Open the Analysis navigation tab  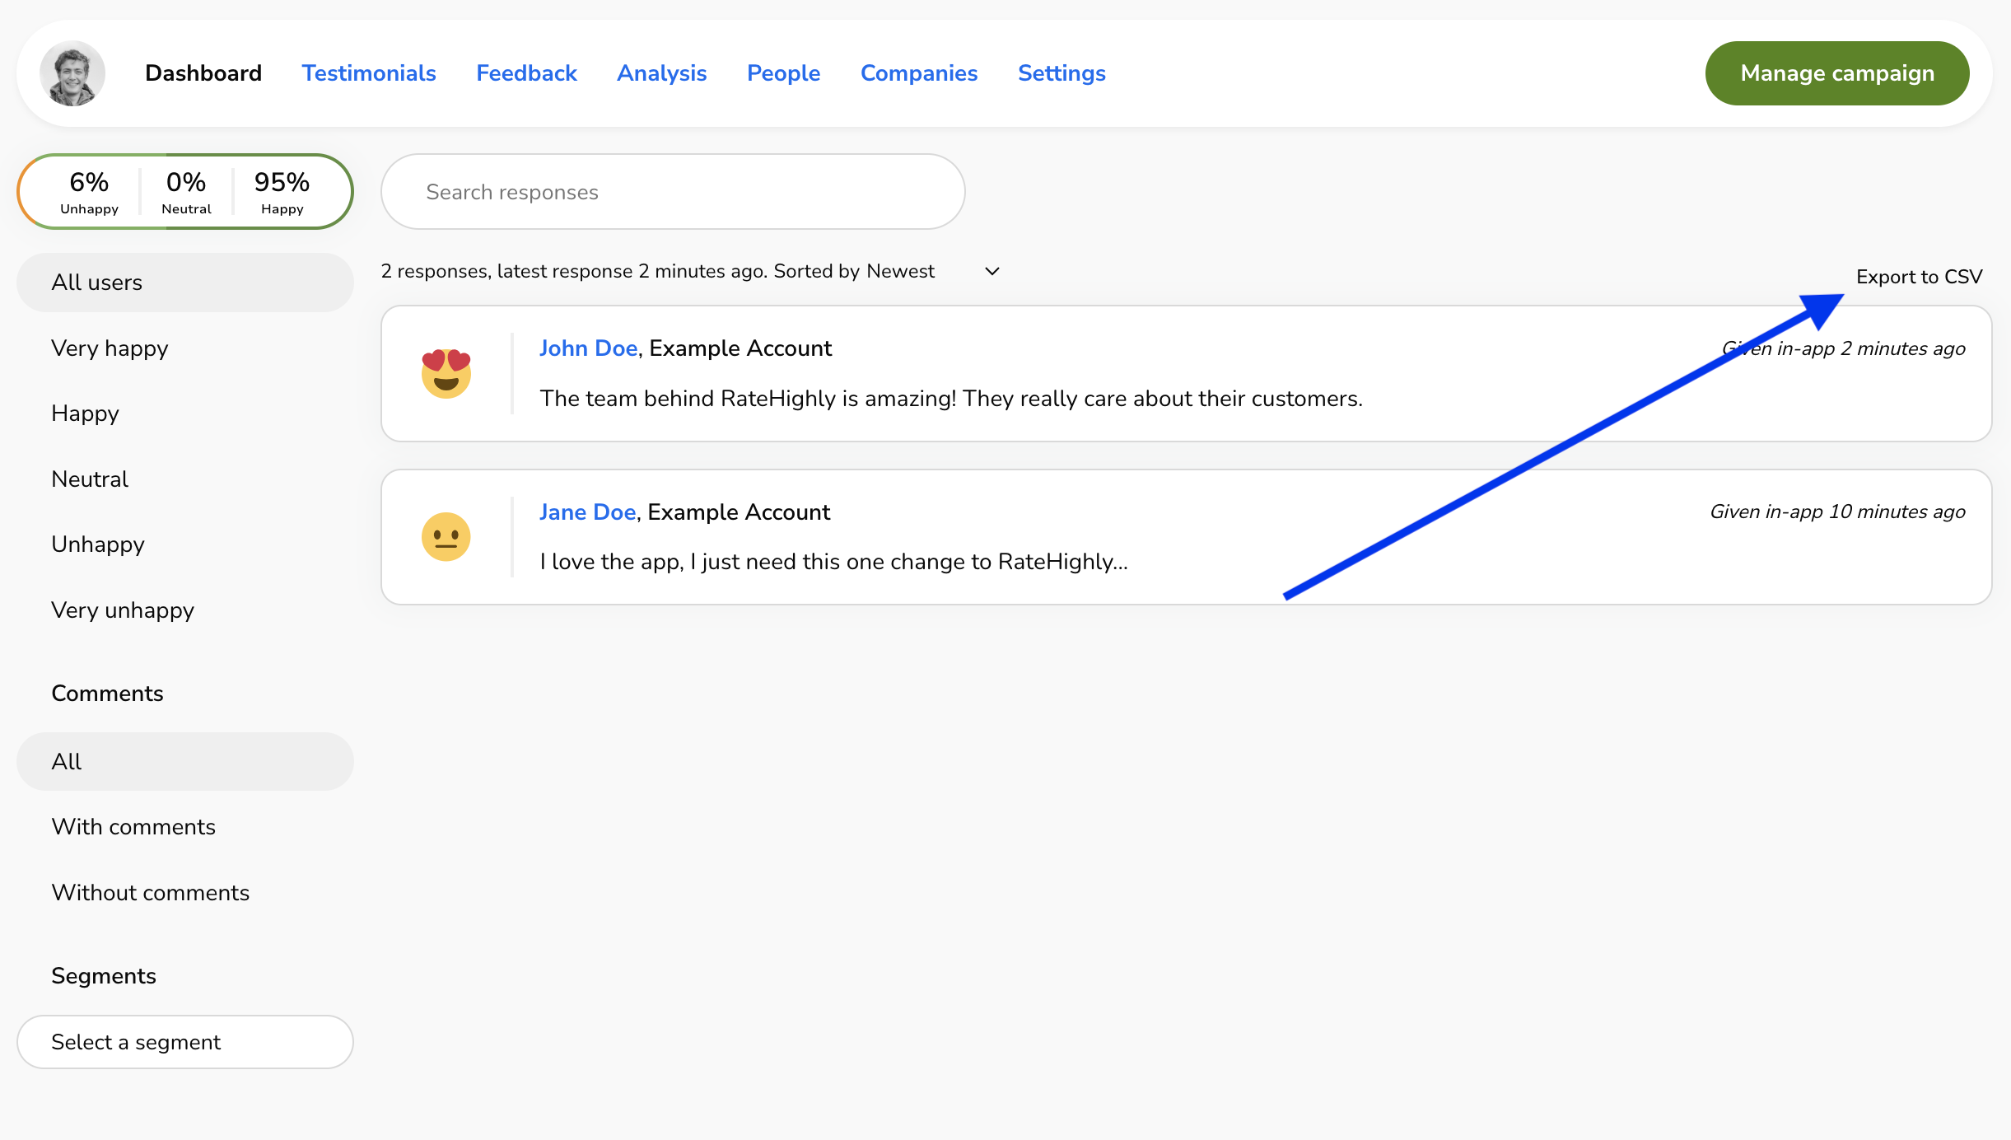tap(663, 73)
